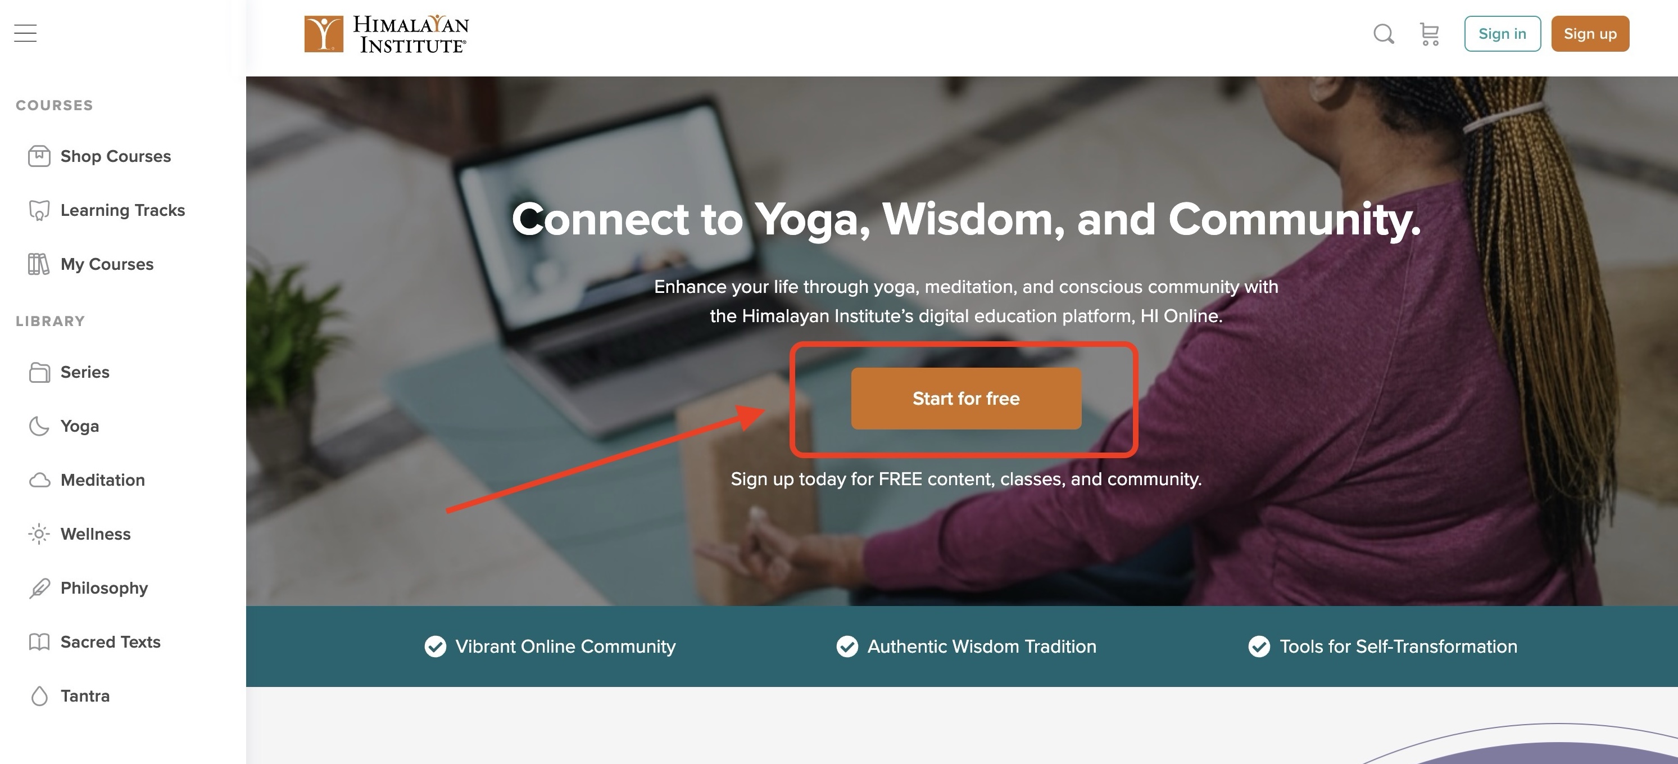1678x764 pixels.
Task: Click the Meditation cloud icon
Action: pos(39,481)
